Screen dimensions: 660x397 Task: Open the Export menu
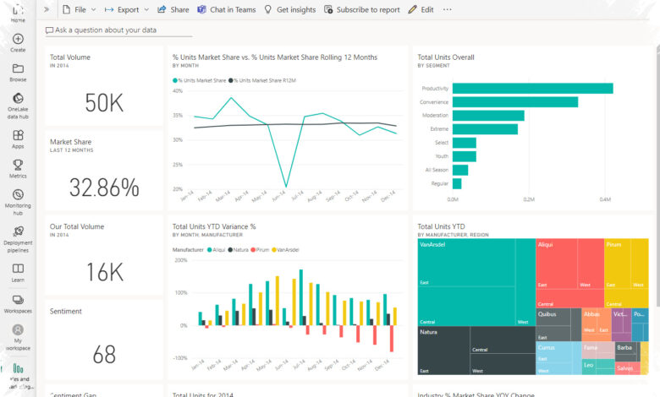coord(128,9)
